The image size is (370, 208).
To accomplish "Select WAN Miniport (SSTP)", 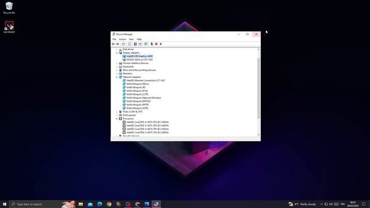I will tap(138, 108).
